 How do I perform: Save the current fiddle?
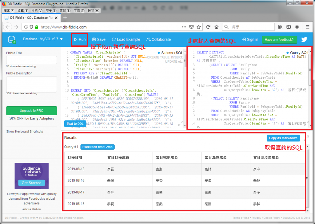99,40
